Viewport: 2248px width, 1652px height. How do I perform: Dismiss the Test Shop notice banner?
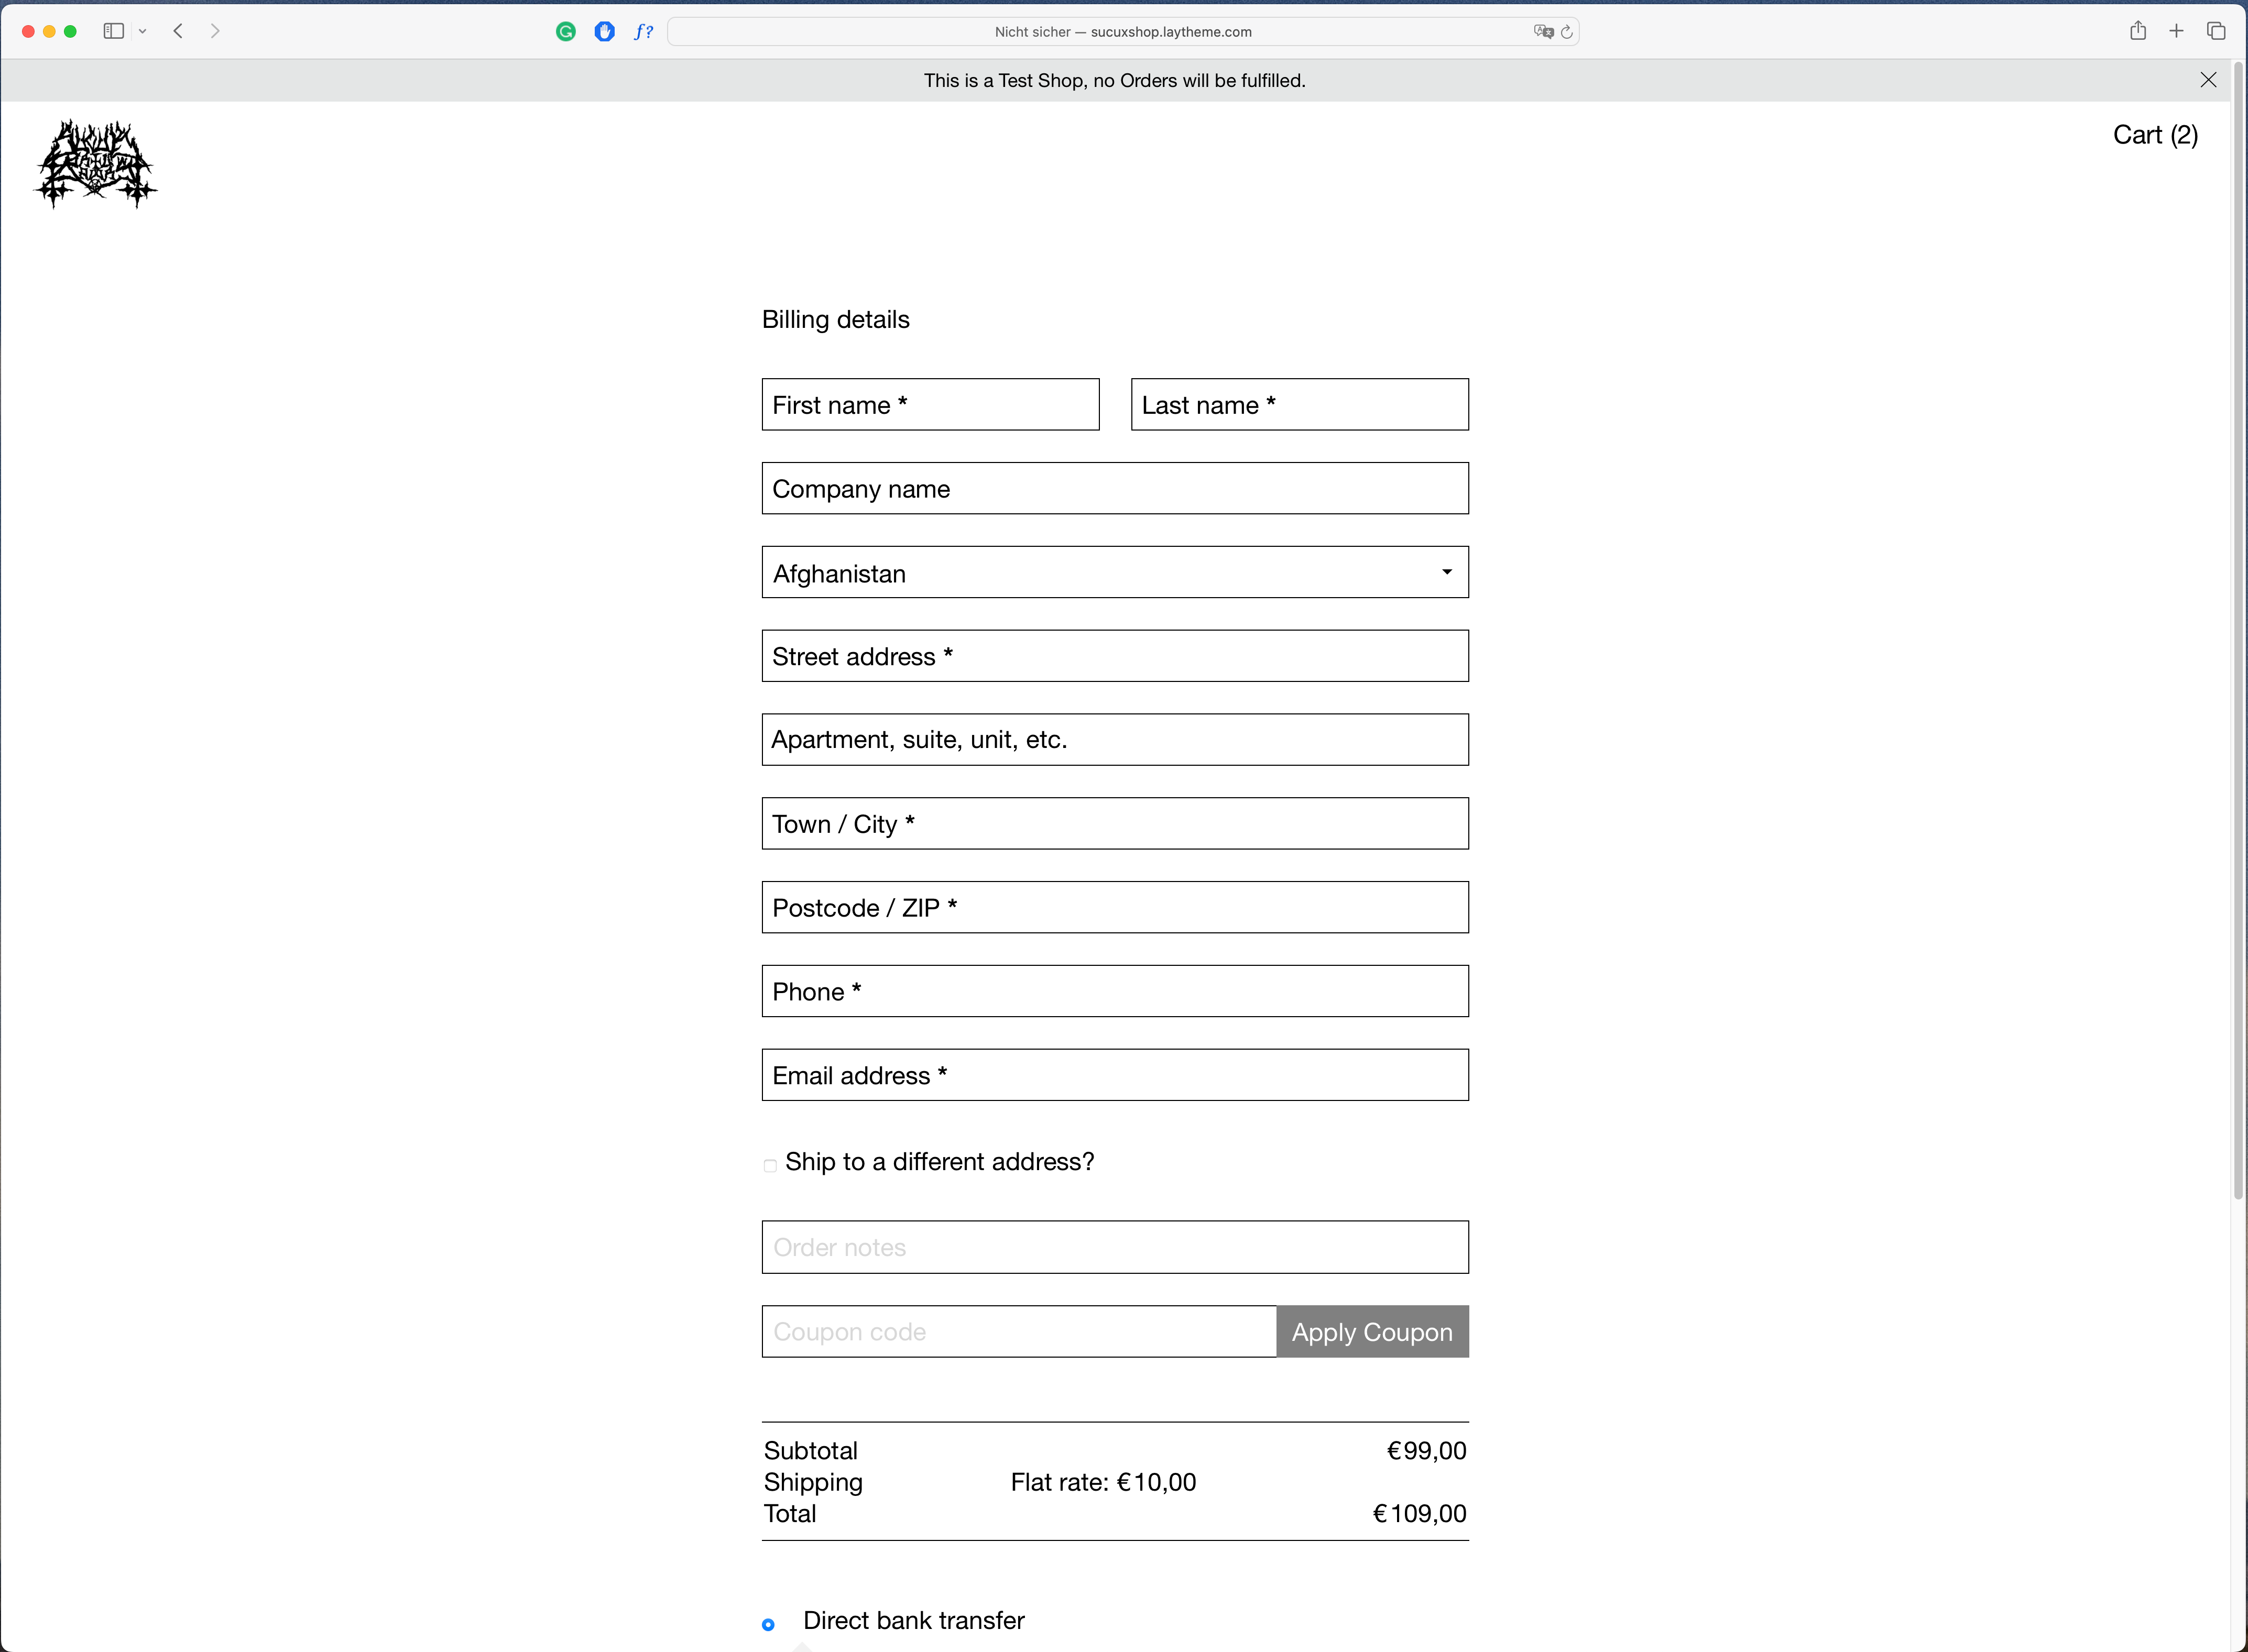coord(2208,80)
